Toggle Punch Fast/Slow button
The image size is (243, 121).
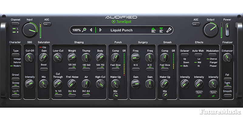116,69
